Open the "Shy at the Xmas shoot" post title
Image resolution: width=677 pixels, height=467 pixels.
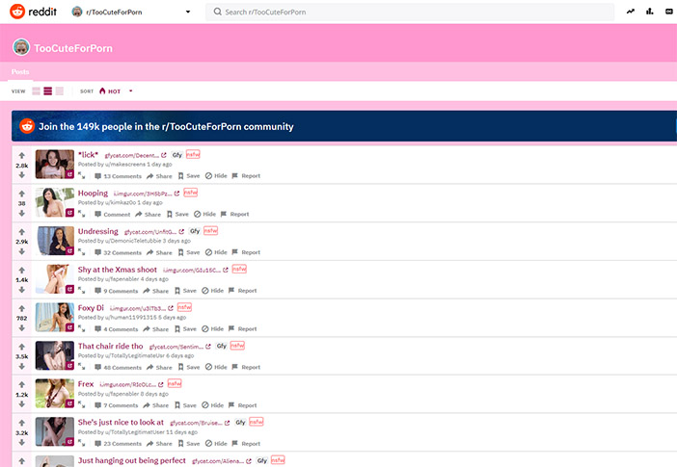click(x=118, y=270)
